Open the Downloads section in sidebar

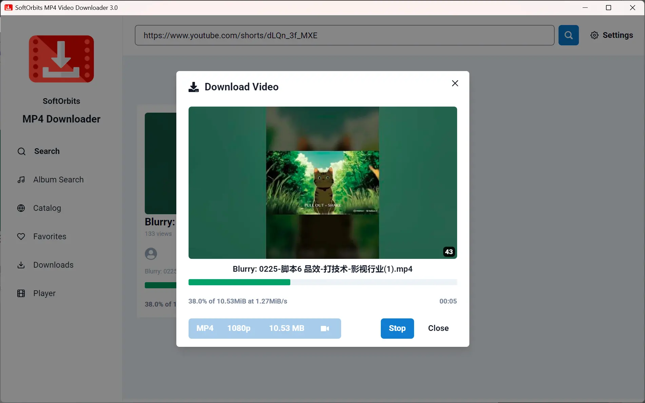pyautogui.click(x=53, y=265)
